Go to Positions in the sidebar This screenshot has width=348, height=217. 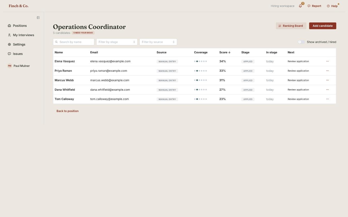pyautogui.click(x=17, y=26)
